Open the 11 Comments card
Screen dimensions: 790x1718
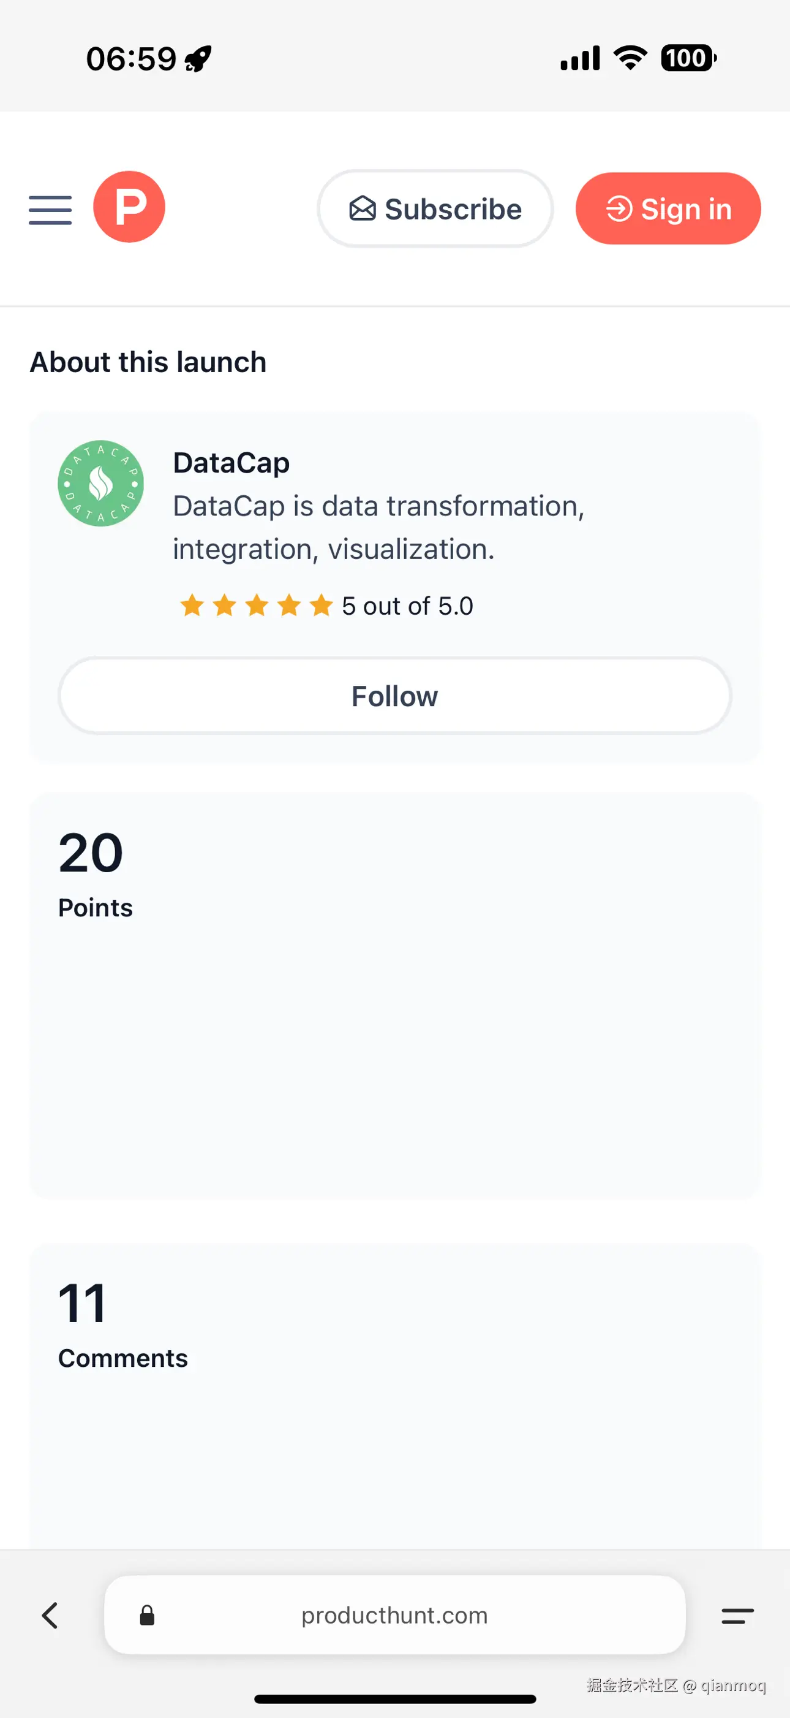click(x=395, y=1394)
